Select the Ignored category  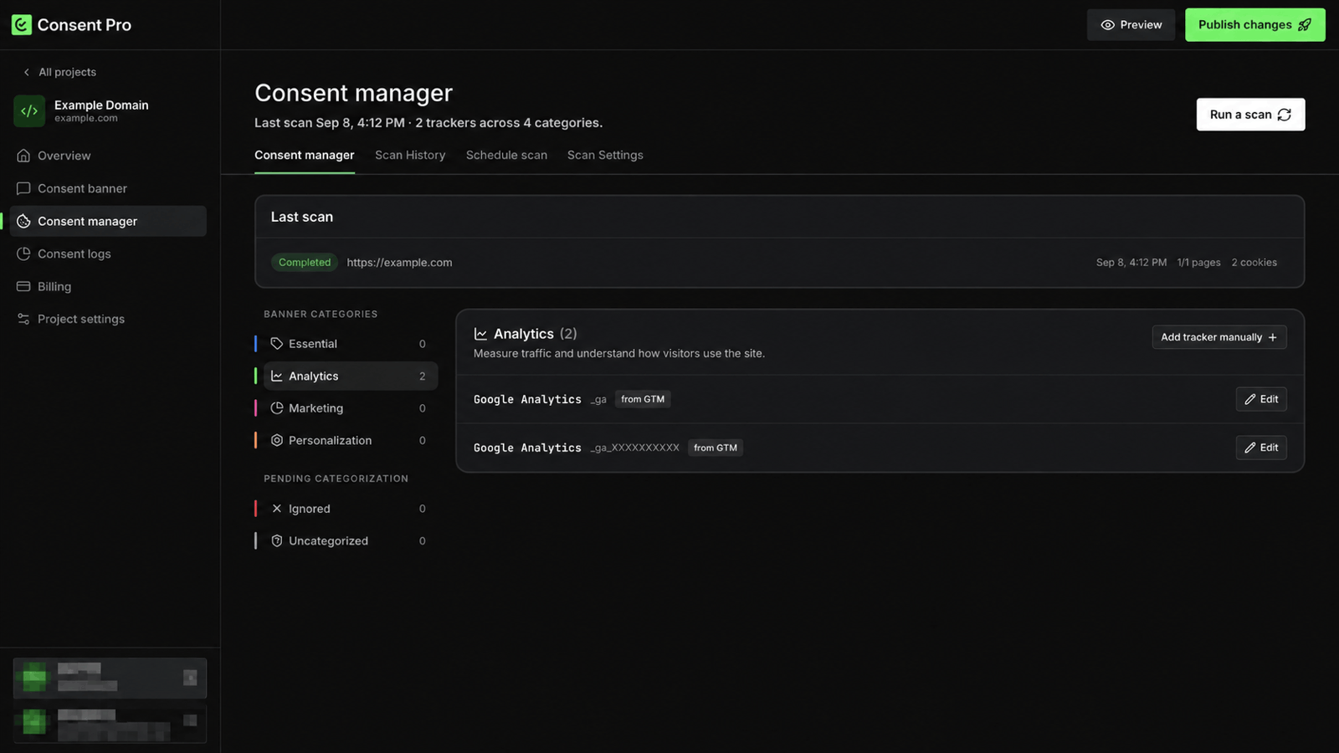[x=351, y=509]
